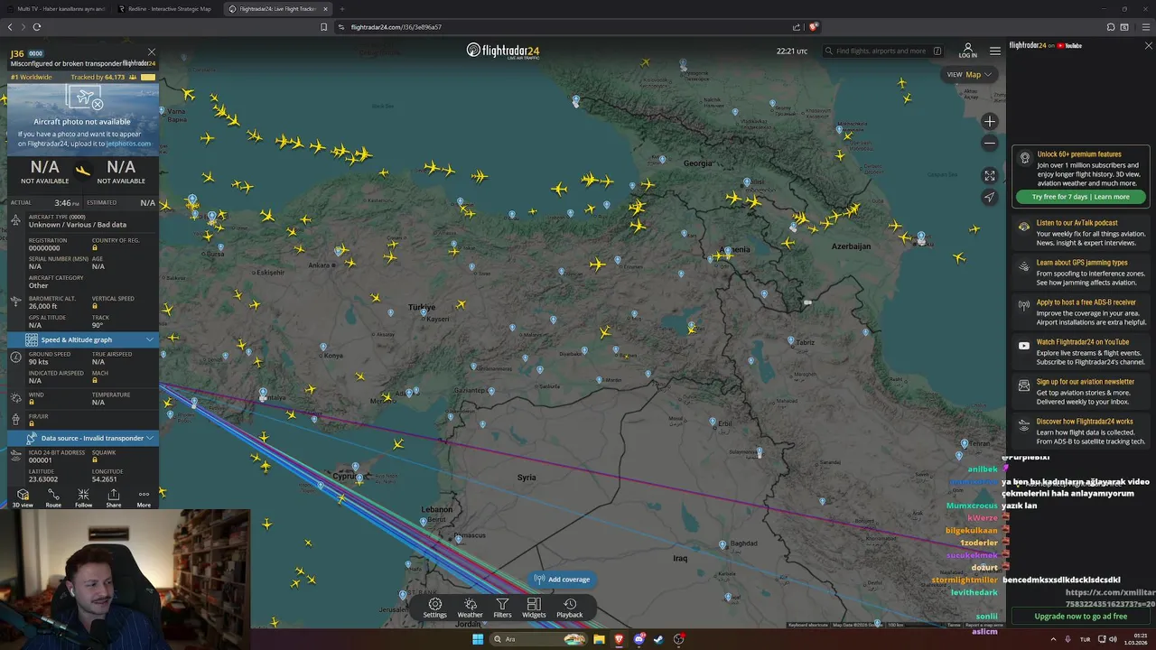This screenshot has width=1156, height=650.
Task: Click the 22:21 UTC clock display
Action: [792, 51]
